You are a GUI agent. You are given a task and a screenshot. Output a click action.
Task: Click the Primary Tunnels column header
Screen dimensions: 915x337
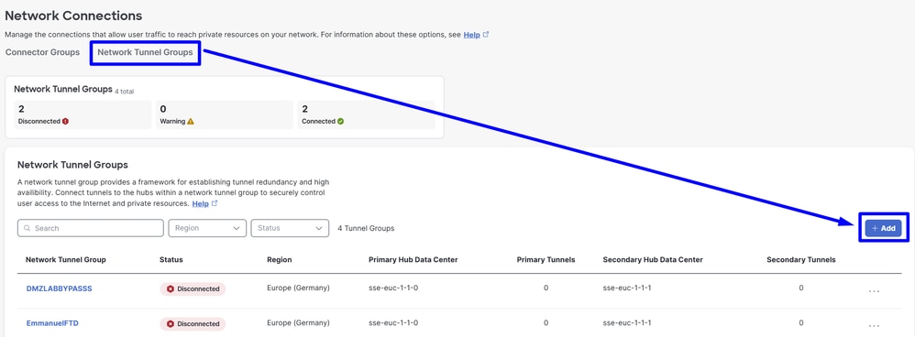click(546, 259)
